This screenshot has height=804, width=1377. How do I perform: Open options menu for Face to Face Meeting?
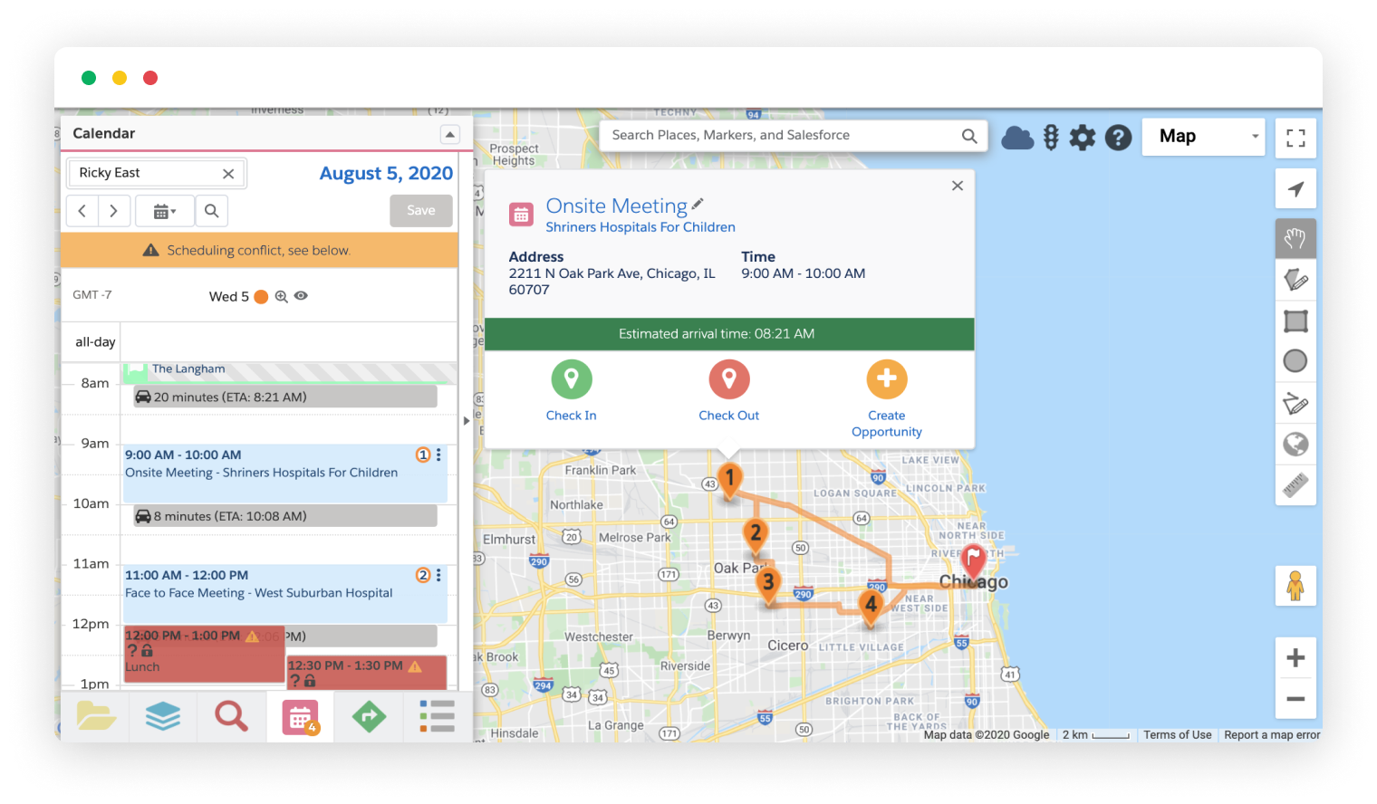438,575
